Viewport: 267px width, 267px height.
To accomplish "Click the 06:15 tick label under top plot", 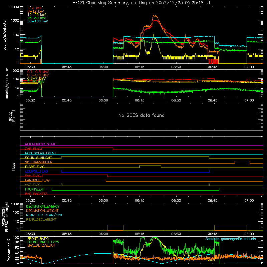I will [x=140, y=67].
